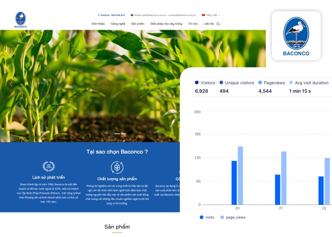Screen dimensions: 332x237
Task: Click the large Baconco app logo card
Action: (296, 36)
